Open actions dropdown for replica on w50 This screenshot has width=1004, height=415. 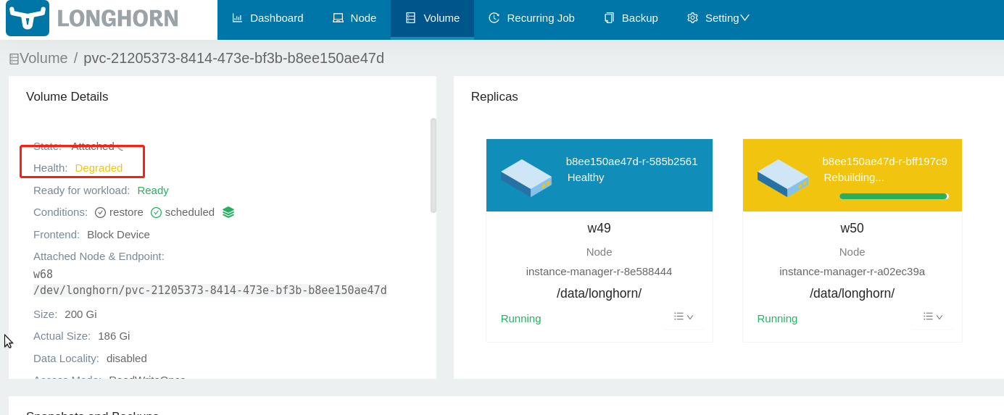[933, 317]
